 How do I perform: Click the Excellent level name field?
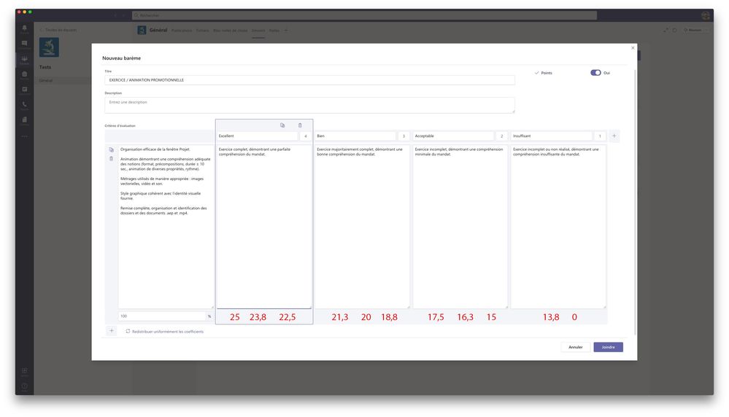(x=257, y=136)
